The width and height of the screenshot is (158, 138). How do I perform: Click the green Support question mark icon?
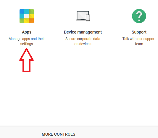pos(139,16)
